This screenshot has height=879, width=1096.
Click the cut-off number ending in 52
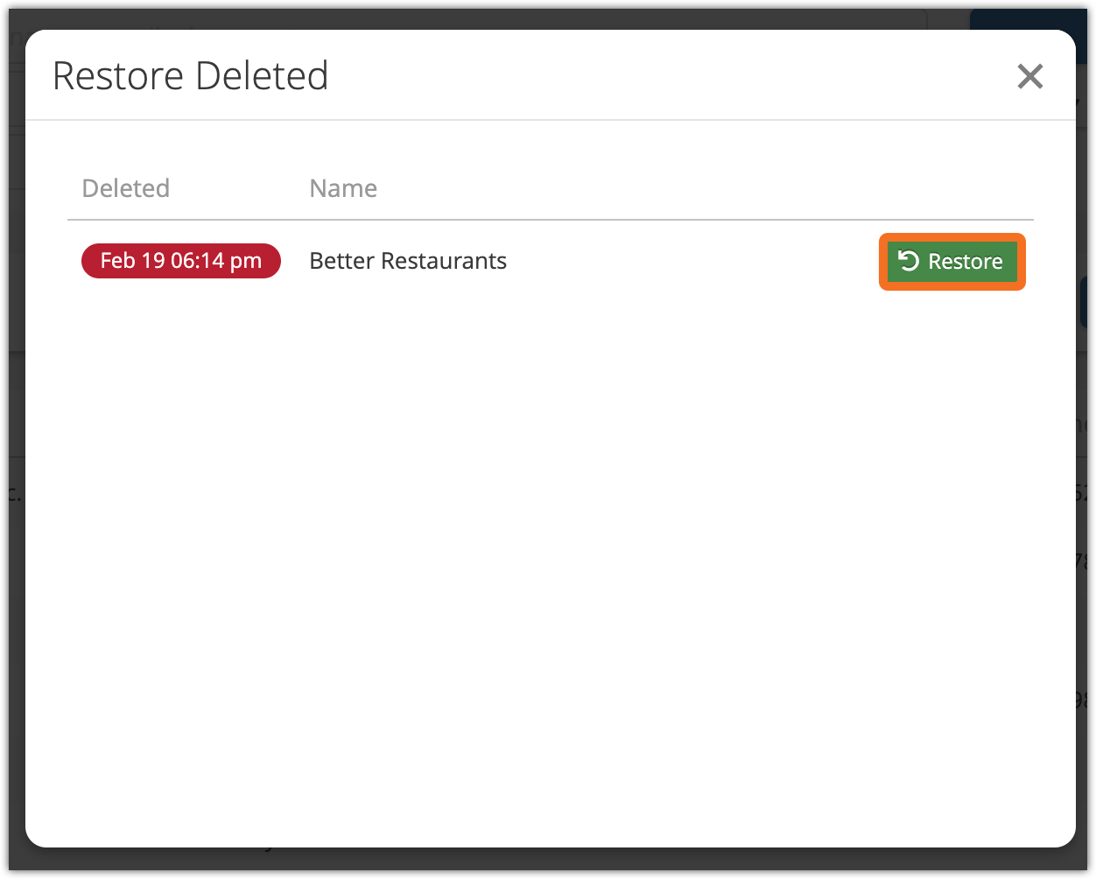click(1085, 494)
